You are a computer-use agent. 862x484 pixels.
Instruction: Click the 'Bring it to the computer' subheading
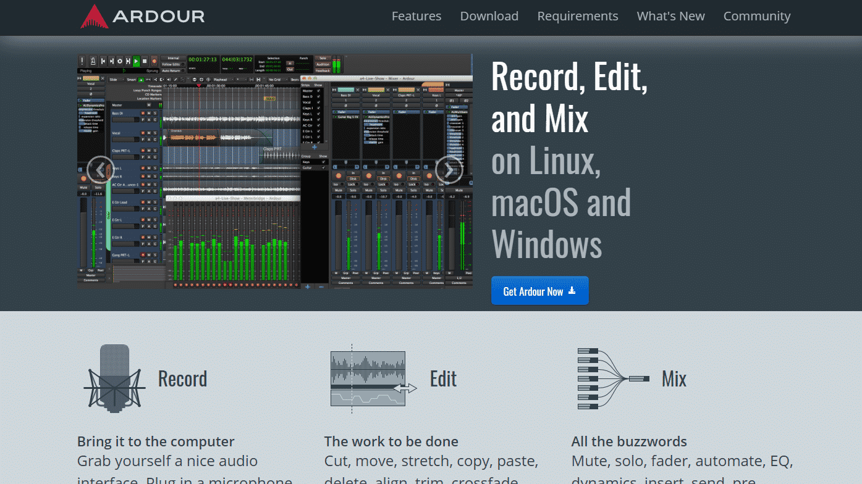click(156, 441)
